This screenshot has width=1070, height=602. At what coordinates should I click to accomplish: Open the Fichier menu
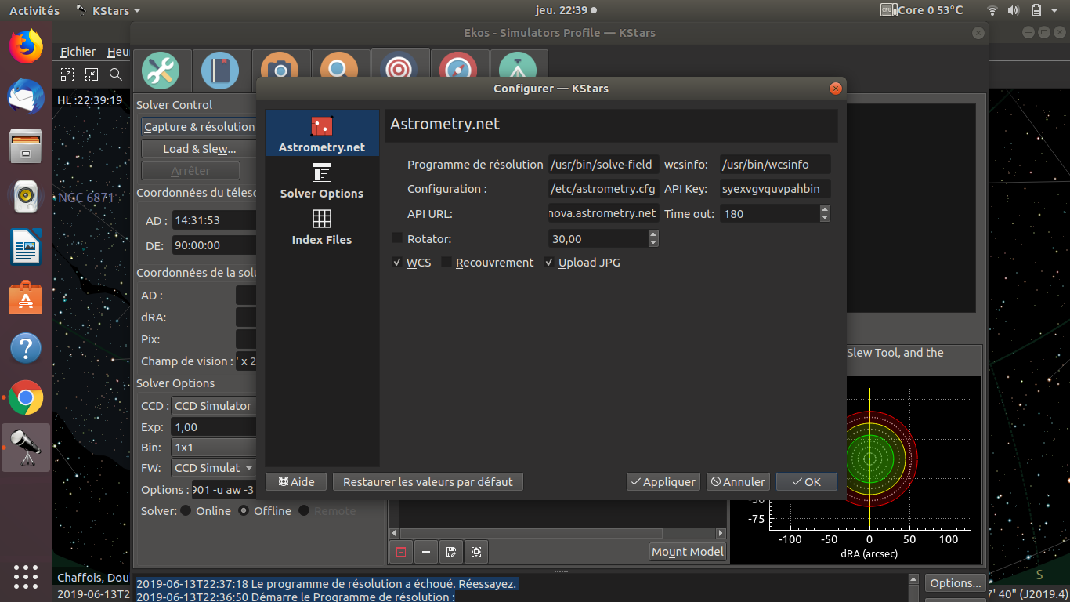click(x=78, y=52)
